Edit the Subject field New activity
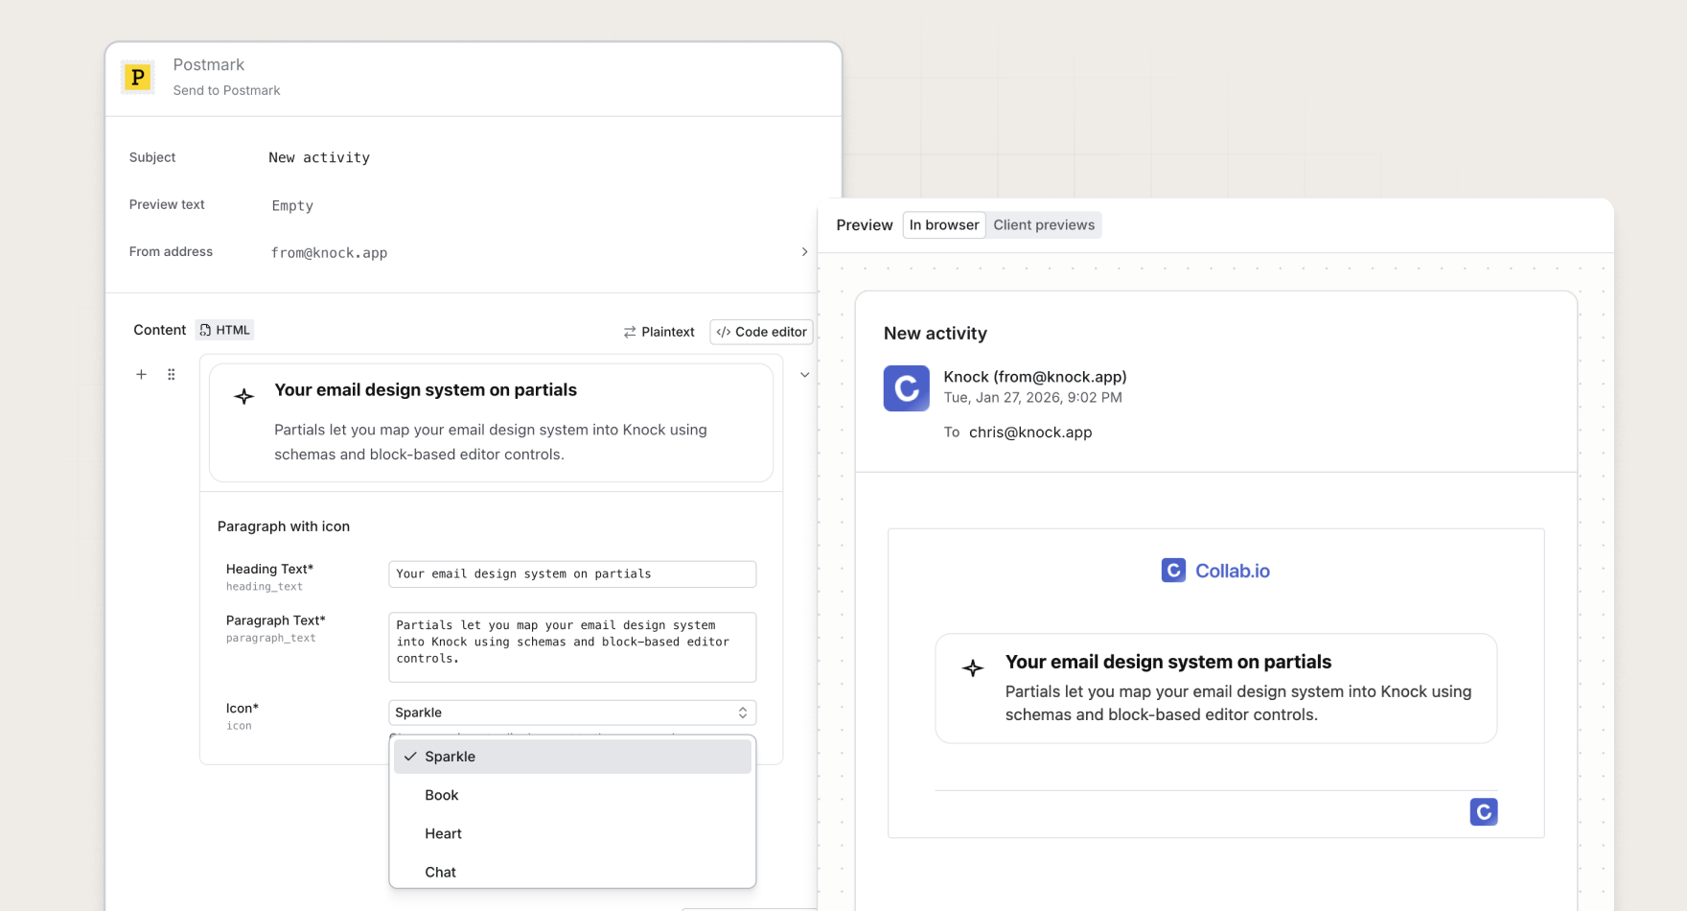This screenshot has height=911, width=1687. (319, 157)
